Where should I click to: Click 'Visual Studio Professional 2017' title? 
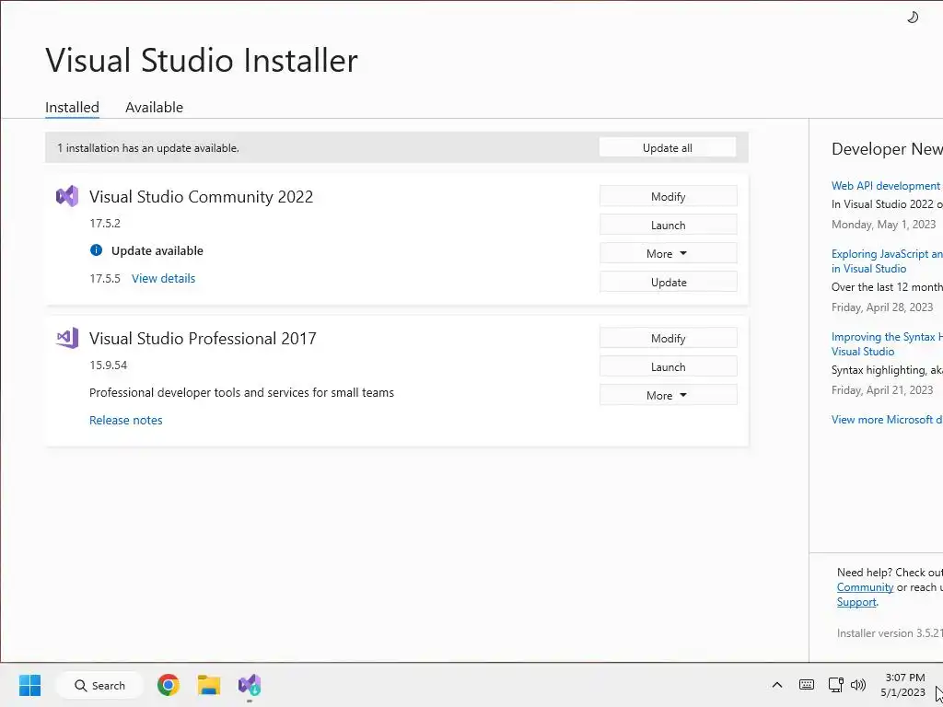[203, 339]
